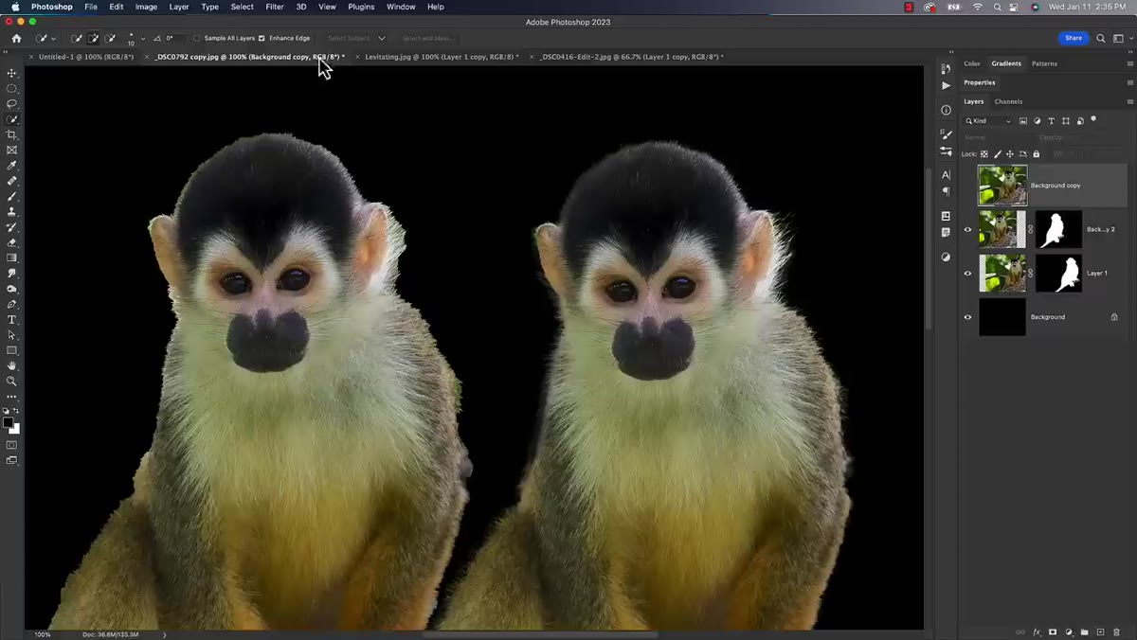1137x640 pixels.
Task: Select the Frame tool
Action: [x=12, y=150]
